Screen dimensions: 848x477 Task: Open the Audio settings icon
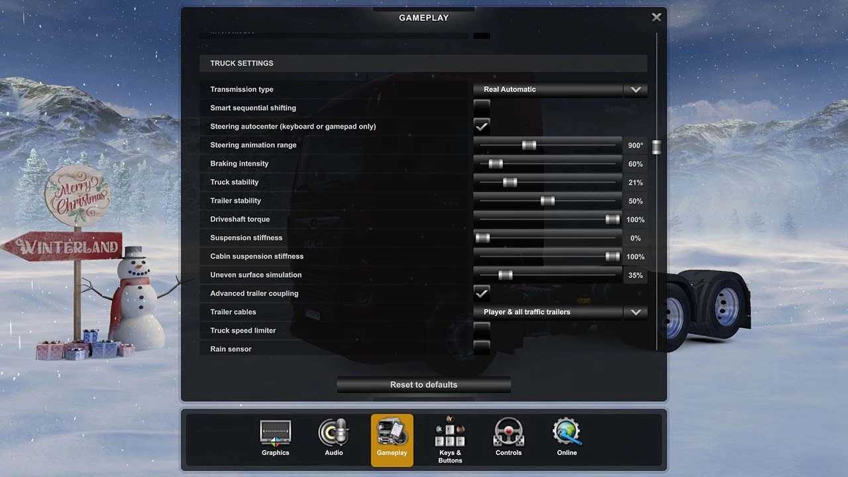(x=333, y=434)
